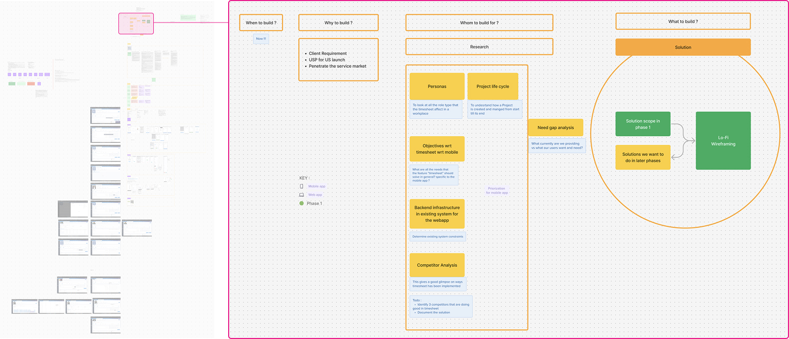This screenshot has width=789, height=339.
Task: Select the 'Need gap analysis' sticky note
Action: tap(556, 127)
